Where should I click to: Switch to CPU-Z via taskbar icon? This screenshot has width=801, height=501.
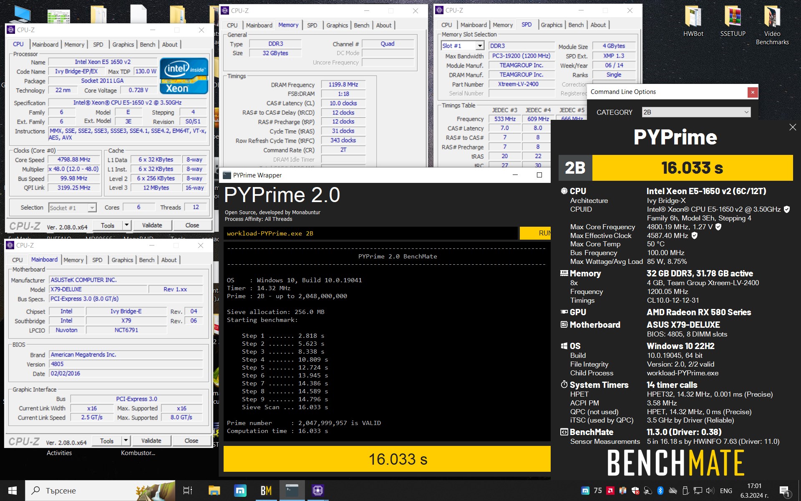point(317,491)
